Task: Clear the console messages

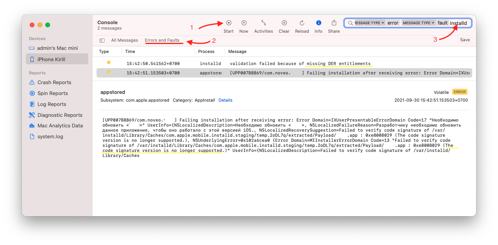Action: [x=284, y=23]
